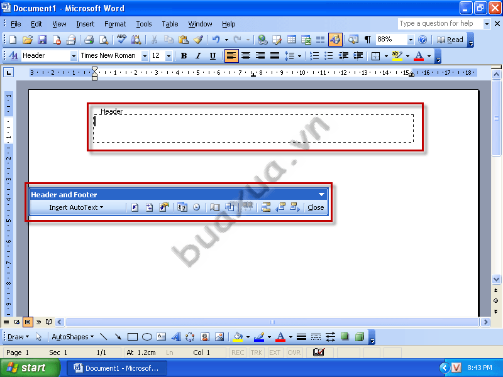This screenshot has width=503, height=377.
Task: Activate the Format Painter brush
Action: (x=198, y=40)
